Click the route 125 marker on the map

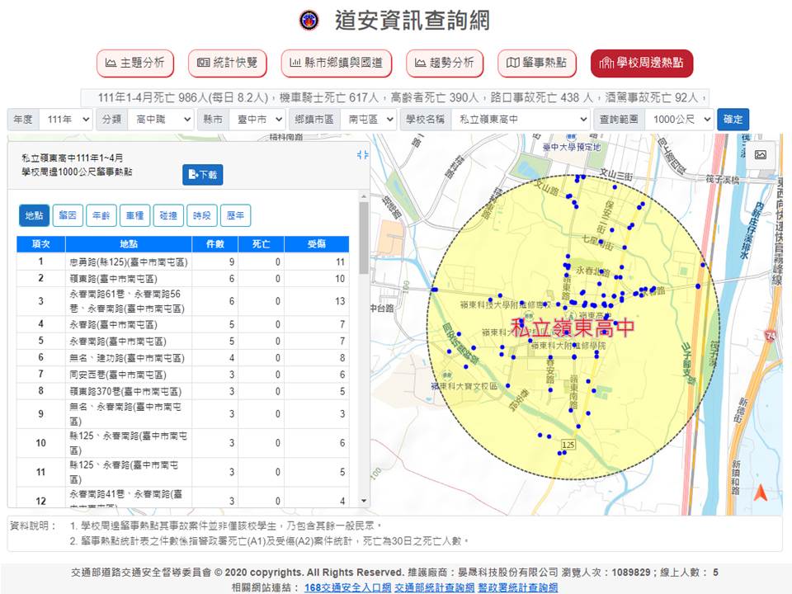click(x=568, y=445)
